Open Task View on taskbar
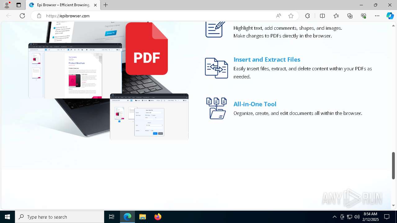Viewport: 397px width, 223px height. [112, 217]
